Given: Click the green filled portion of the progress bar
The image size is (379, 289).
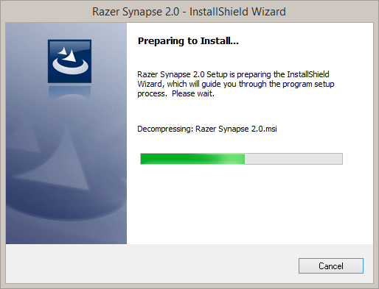Looking at the screenshot, I should pos(192,159).
